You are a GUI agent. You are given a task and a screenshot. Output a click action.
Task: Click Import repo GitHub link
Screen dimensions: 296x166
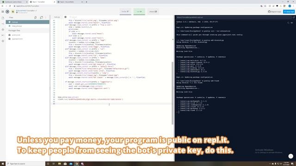point(274,12)
